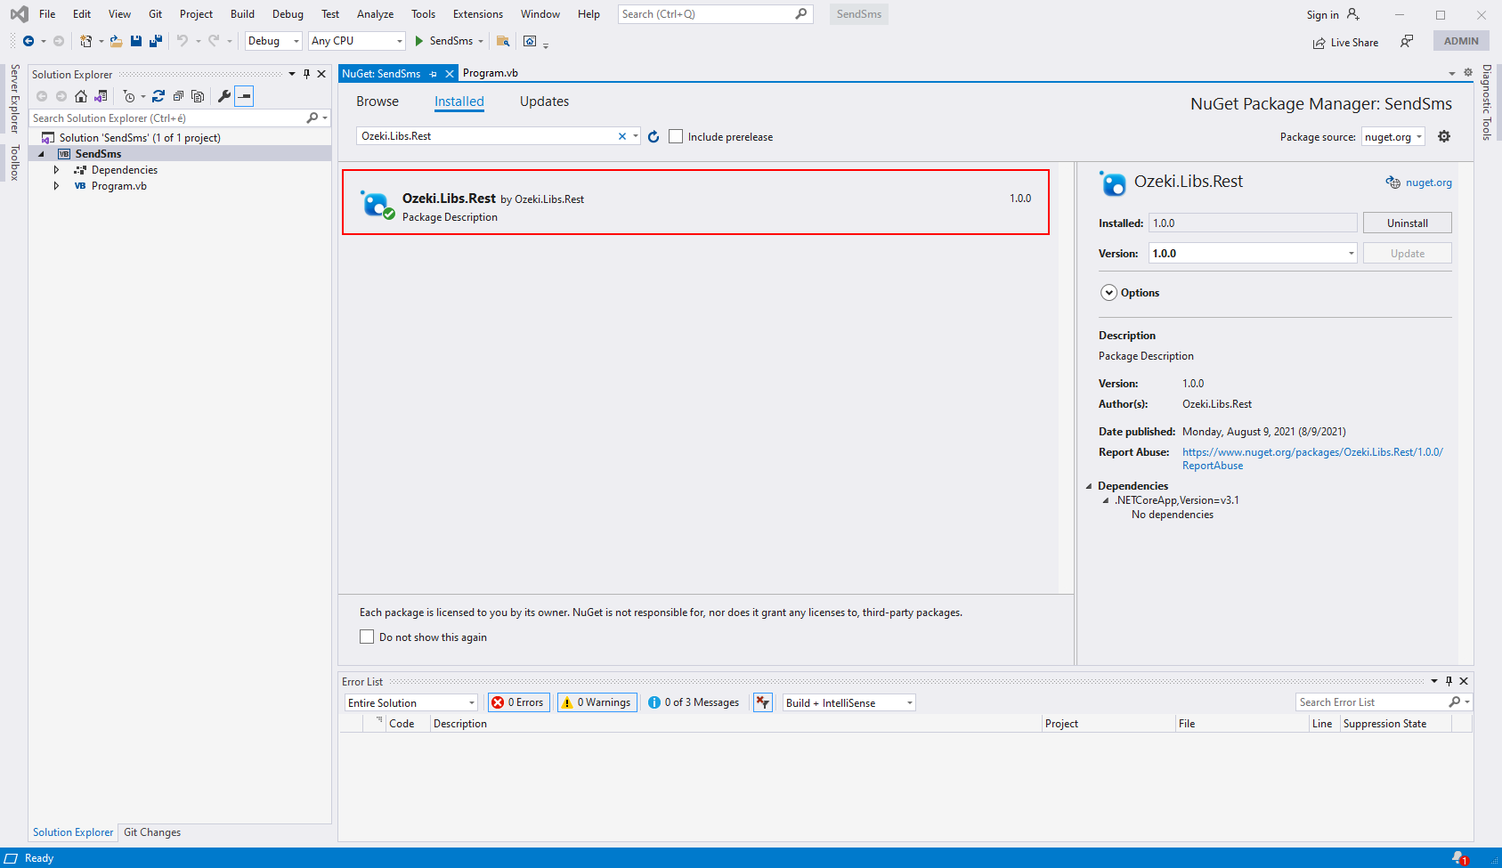
Task: Click the Open File folder icon
Action: point(117,41)
